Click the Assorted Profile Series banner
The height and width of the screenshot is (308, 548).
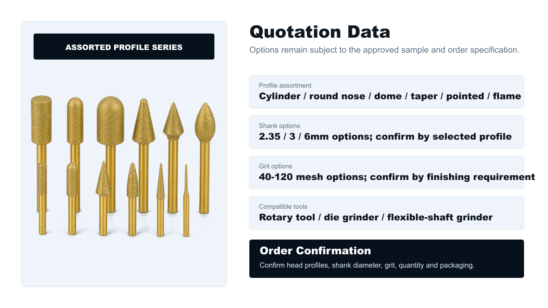tap(124, 47)
